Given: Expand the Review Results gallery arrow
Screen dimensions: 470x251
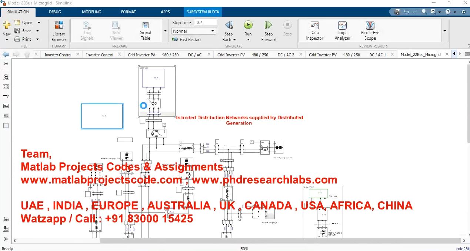Looking at the screenshot, I should tap(445, 31).
